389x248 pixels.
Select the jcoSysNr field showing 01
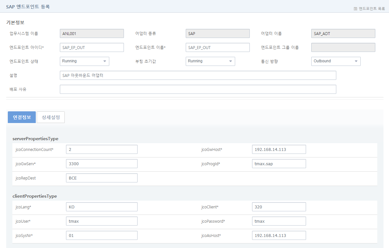102,235
